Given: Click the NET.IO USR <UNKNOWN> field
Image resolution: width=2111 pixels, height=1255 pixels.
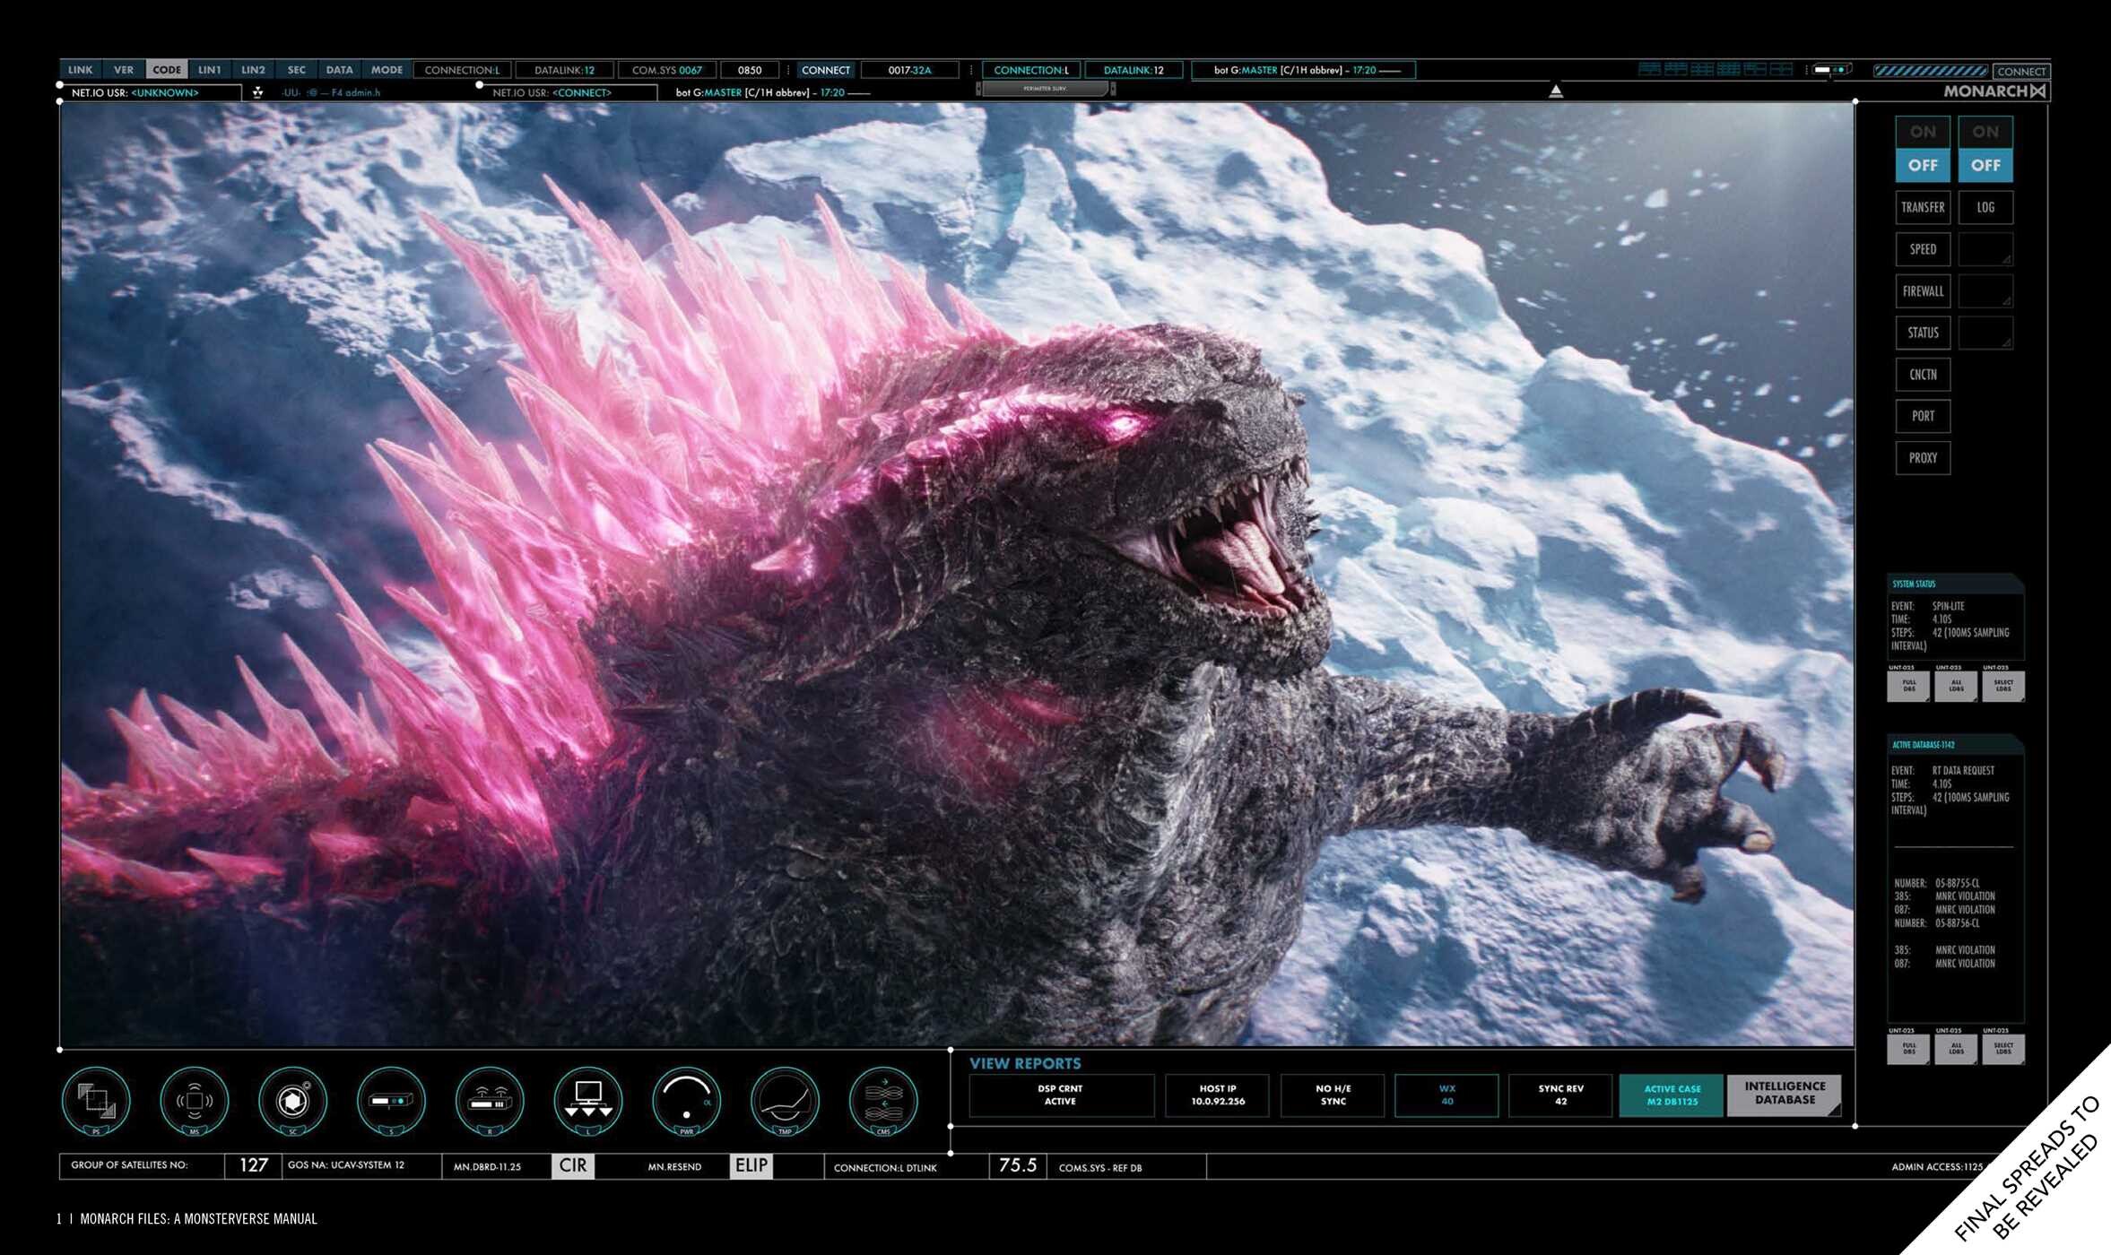Looking at the screenshot, I should point(151,92).
